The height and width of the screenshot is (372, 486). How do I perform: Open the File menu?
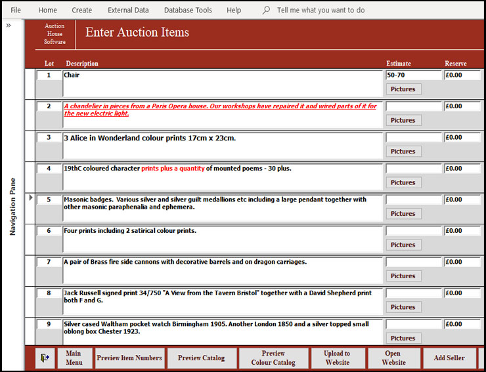pos(16,10)
